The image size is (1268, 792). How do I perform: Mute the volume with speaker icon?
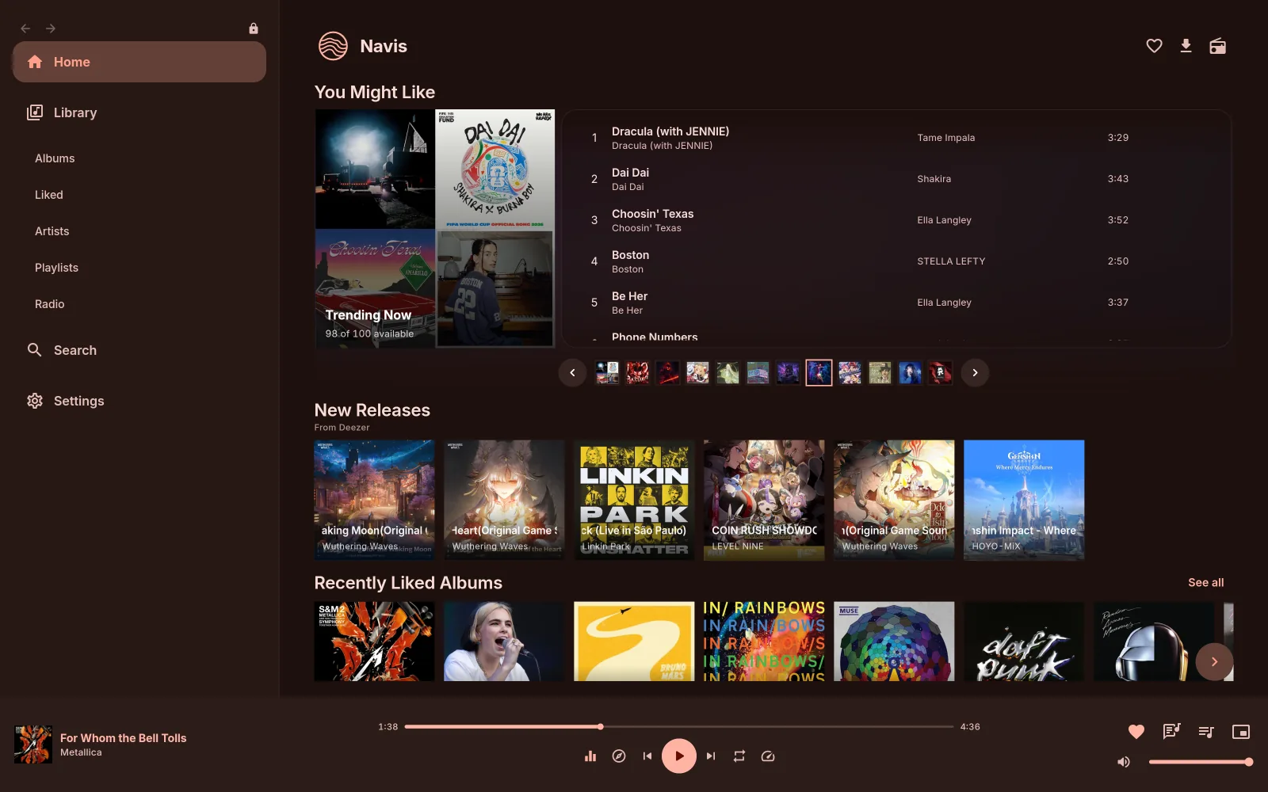tap(1124, 762)
